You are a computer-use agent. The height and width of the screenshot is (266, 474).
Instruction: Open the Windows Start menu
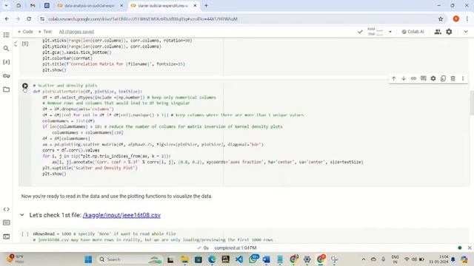tap(88, 259)
